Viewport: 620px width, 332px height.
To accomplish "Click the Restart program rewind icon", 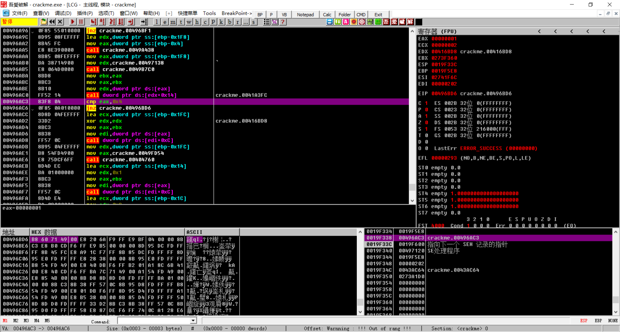I will click(x=52, y=22).
